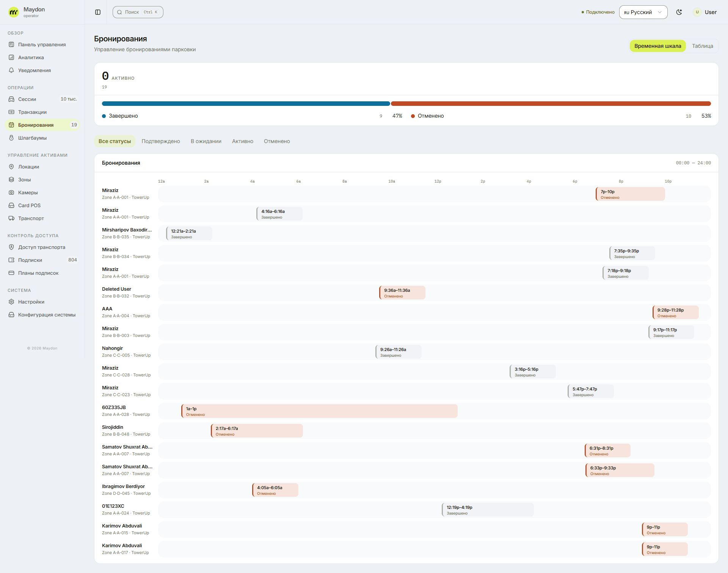Switch to Таблица view
This screenshot has width=728, height=573.
(x=702, y=46)
